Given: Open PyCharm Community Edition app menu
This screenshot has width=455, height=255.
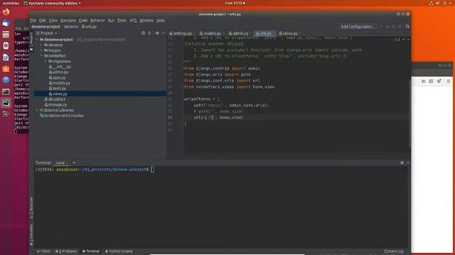Looking at the screenshot, I should tap(52, 3).
